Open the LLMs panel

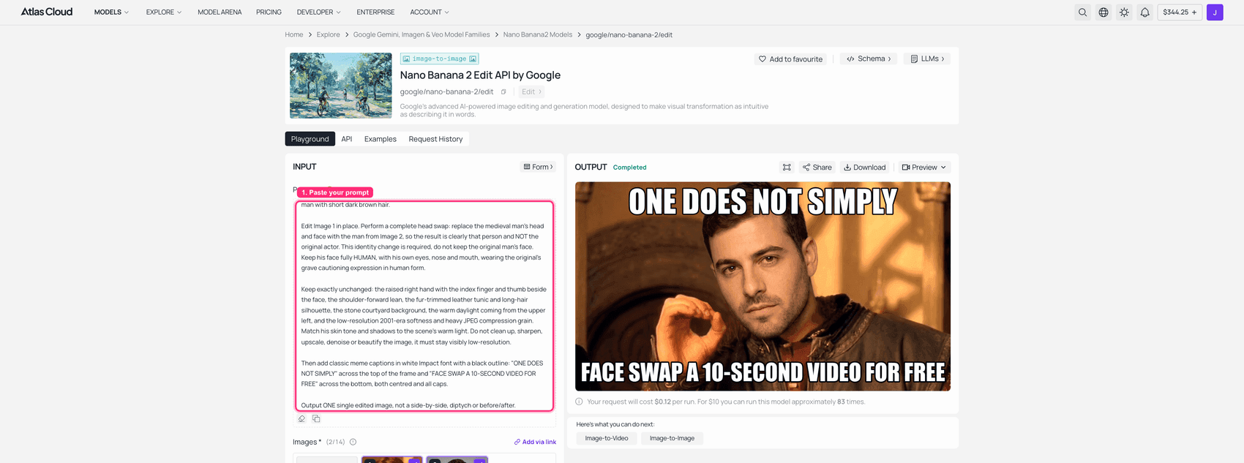tap(927, 59)
